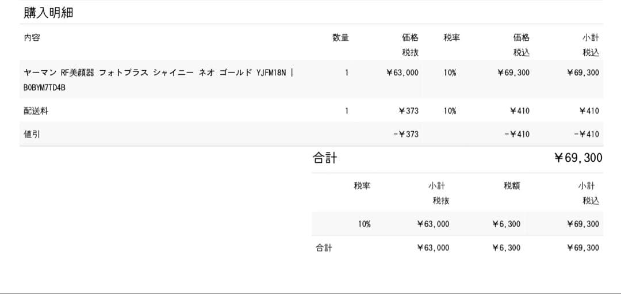The height and width of the screenshot is (294, 621).
Task: Click the 10% tax rate in 配送料 row
Action: (x=450, y=111)
